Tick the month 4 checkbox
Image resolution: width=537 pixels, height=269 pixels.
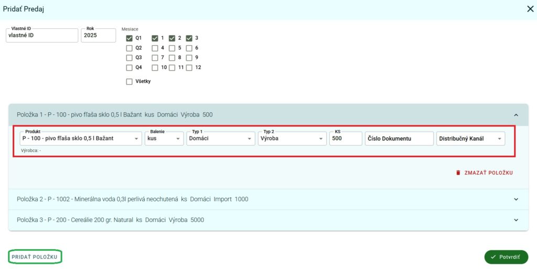pos(155,48)
